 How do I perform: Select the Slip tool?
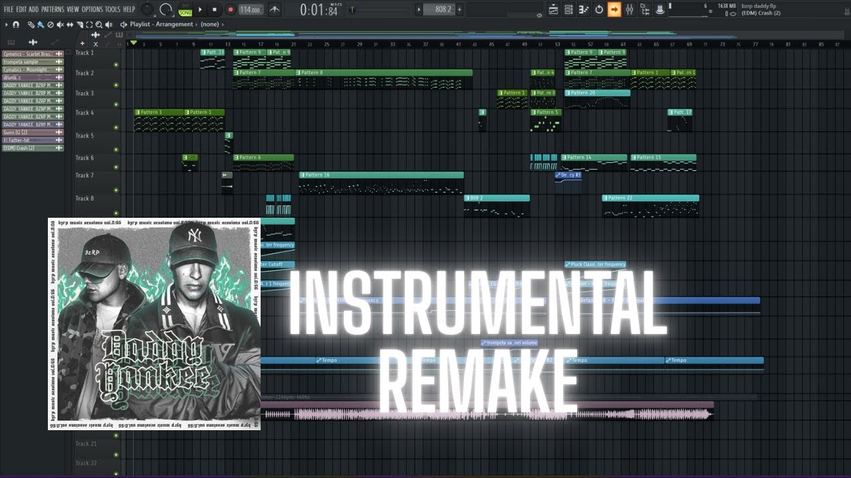coord(70,25)
